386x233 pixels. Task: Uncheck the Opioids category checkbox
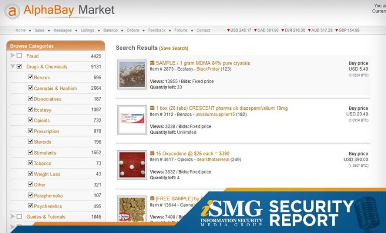(x=30, y=120)
